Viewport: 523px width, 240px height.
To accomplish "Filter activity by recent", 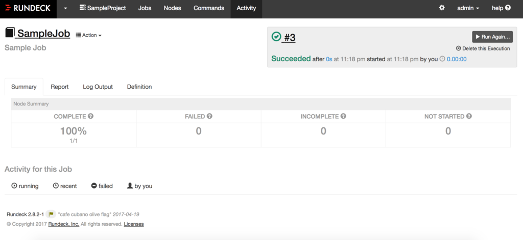I will tap(65, 186).
